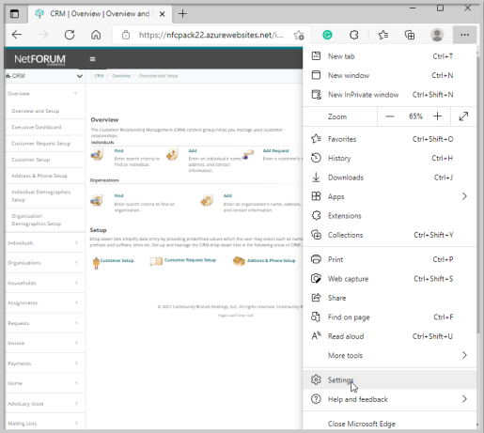484x433 pixels.
Task: Open Collections menu entry
Action: click(x=389, y=235)
